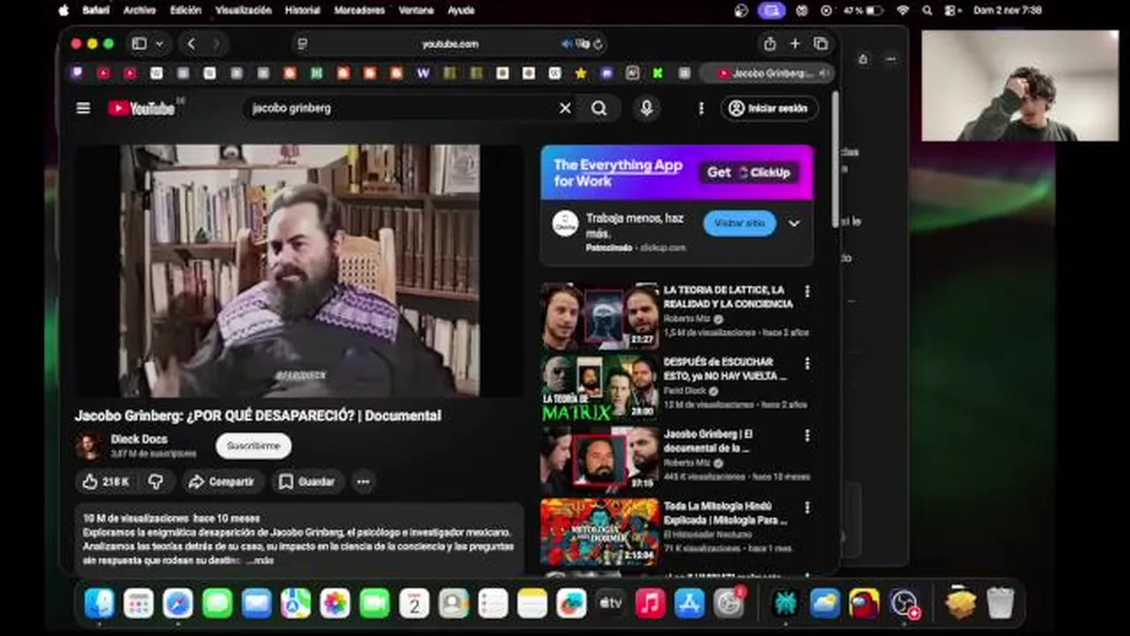
Task: Open a new tab with plus
Action: pos(795,43)
